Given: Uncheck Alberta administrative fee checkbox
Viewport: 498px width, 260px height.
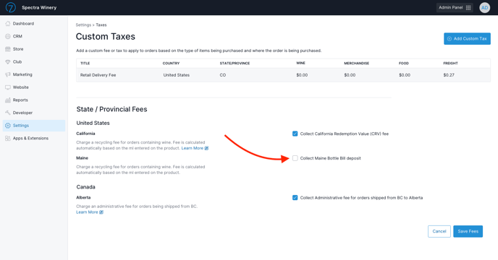Looking at the screenshot, I should pyautogui.click(x=295, y=198).
